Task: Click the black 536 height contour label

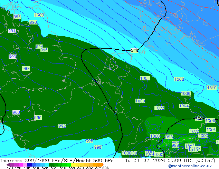Action: coord(199,119)
